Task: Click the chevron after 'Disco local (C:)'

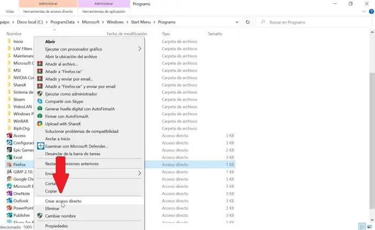Action: (x=47, y=22)
